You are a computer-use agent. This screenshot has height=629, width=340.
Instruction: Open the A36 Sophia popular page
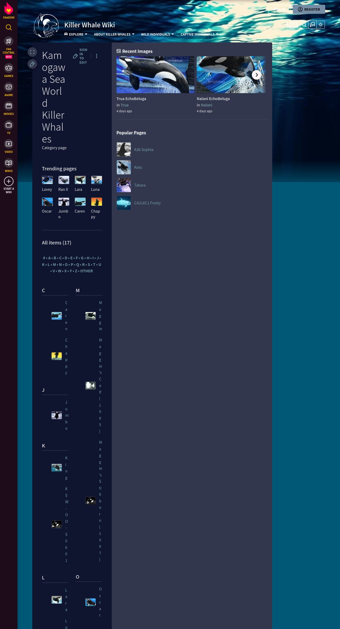[x=144, y=150]
